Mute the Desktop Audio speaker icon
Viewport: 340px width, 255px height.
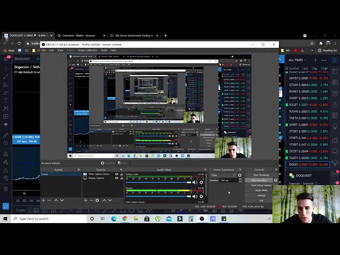pyautogui.click(x=195, y=182)
